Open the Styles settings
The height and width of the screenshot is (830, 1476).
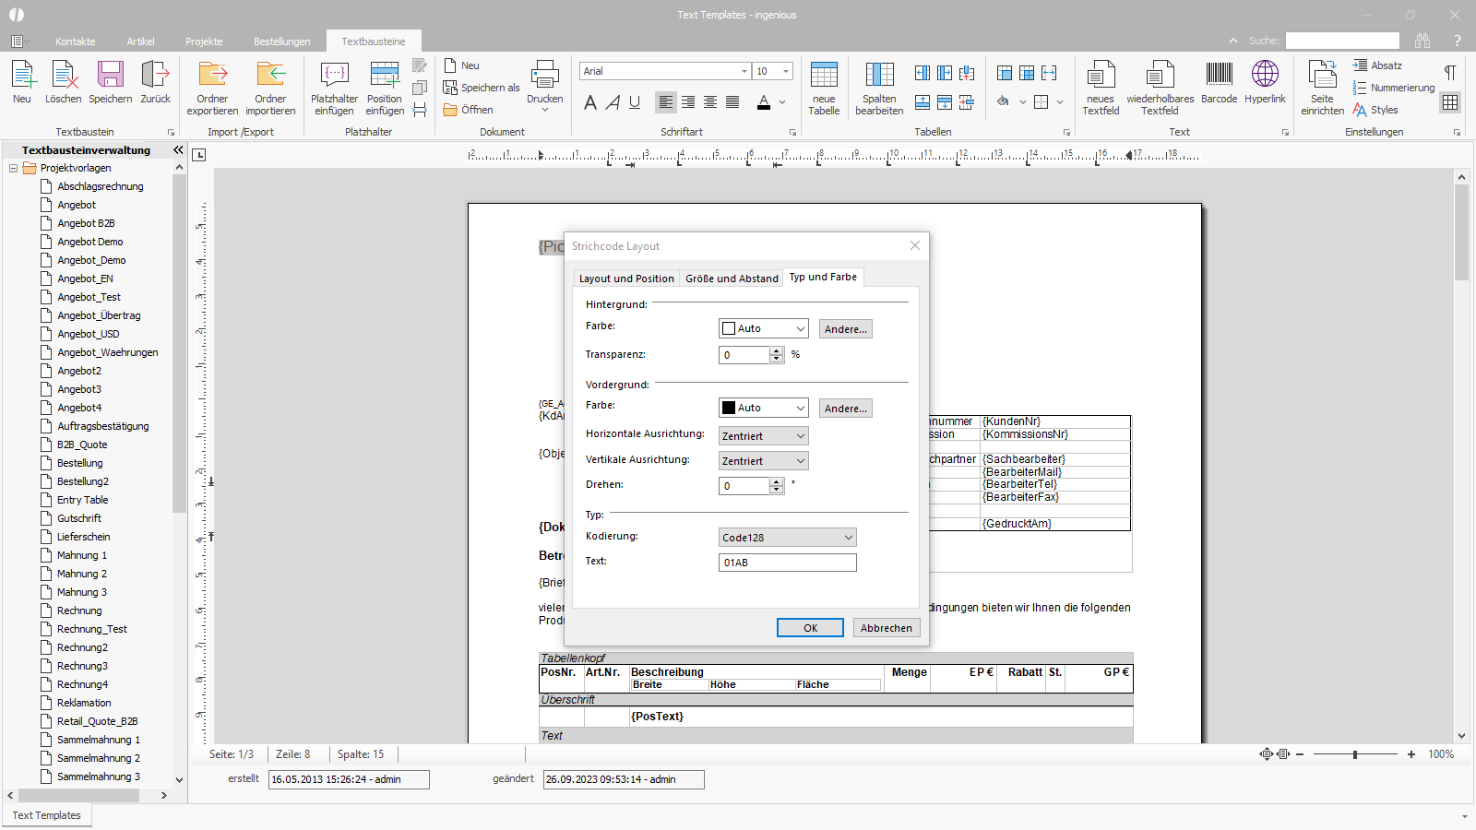coord(1375,110)
